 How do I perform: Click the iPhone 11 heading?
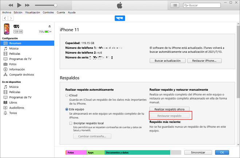[69, 30]
